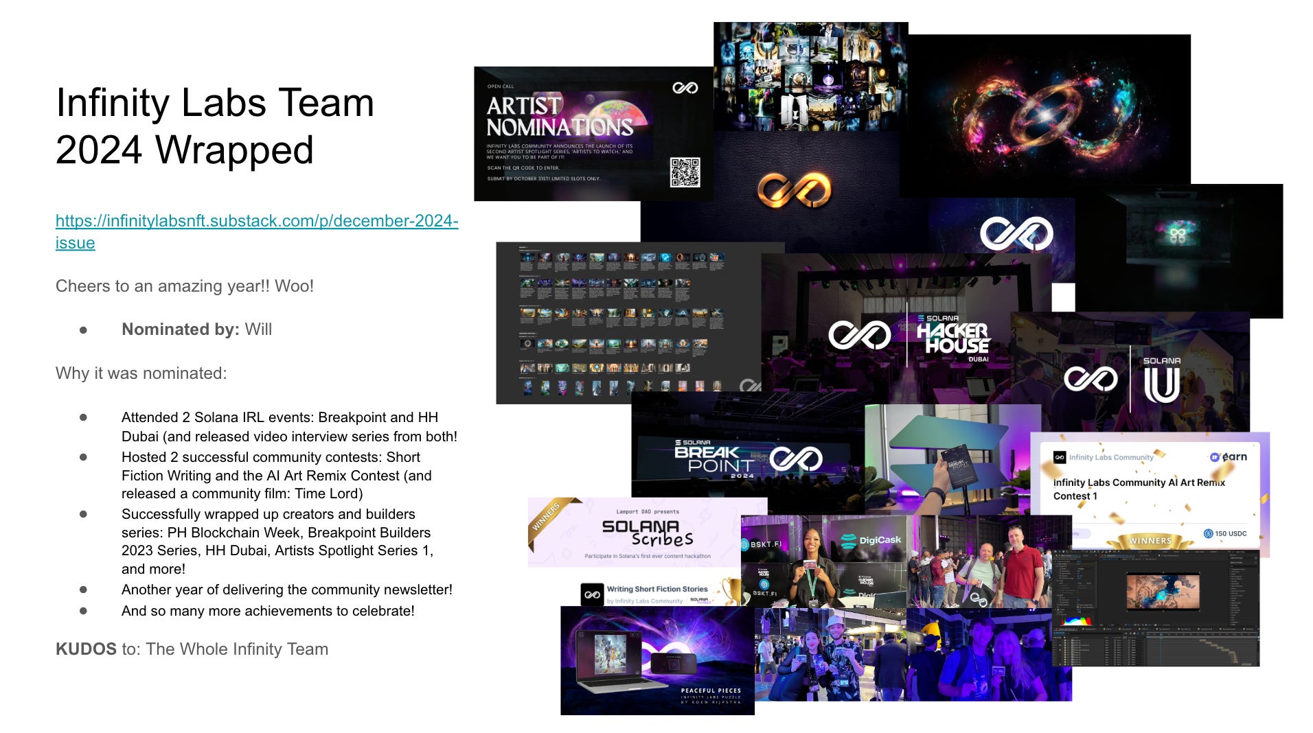Click the bullet about delivering the community newsletter
The image size is (1313, 733).
(x=287, y=590)
